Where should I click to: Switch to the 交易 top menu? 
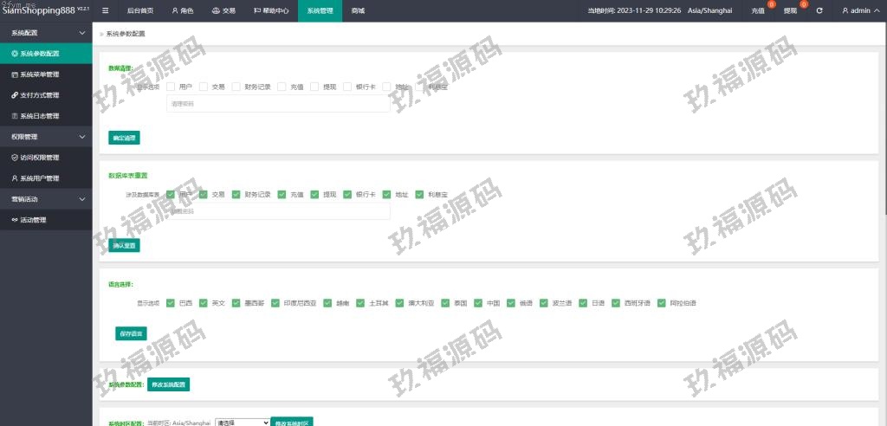(223, 10)
